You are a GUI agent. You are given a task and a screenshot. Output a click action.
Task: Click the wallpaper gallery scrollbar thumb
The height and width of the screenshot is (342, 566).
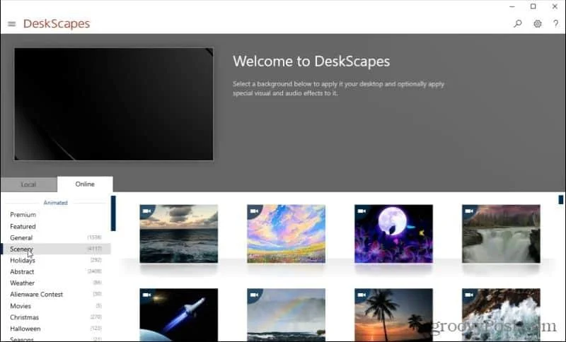(560, 200)
